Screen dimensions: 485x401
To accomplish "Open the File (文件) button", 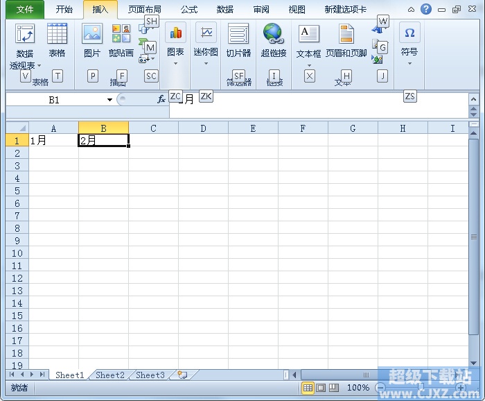I will pos(25,10).
